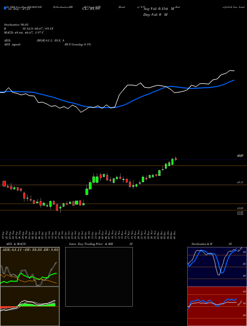Click the ADX line chart panel
Viewport: 247px width, 326px height.
(30, 267)
